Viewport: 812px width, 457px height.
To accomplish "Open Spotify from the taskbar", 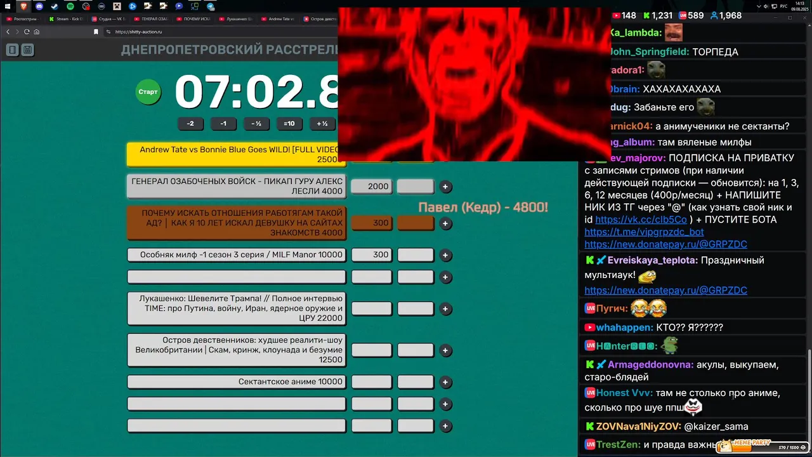I will (70, 6).
